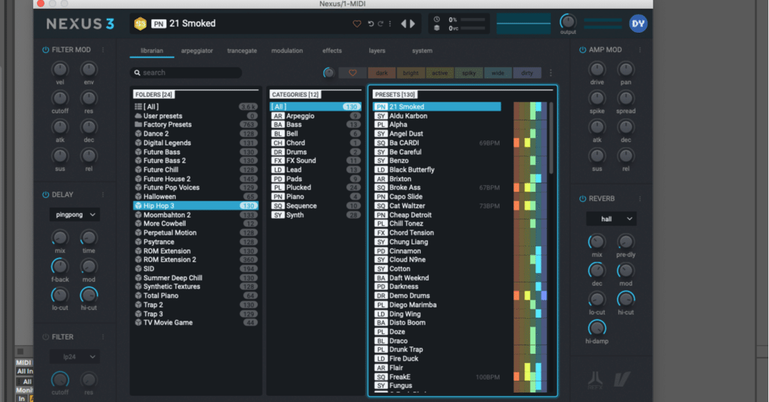
Task: Click the delay f-back knob
Action: click(60, 266)
